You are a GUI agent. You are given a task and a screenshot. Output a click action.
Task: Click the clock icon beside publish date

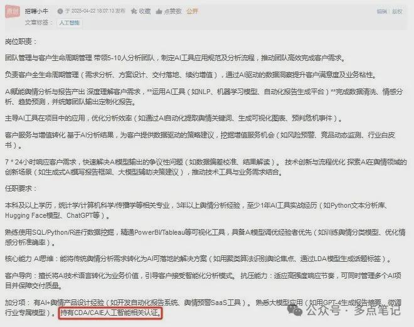tap(60, 11)
